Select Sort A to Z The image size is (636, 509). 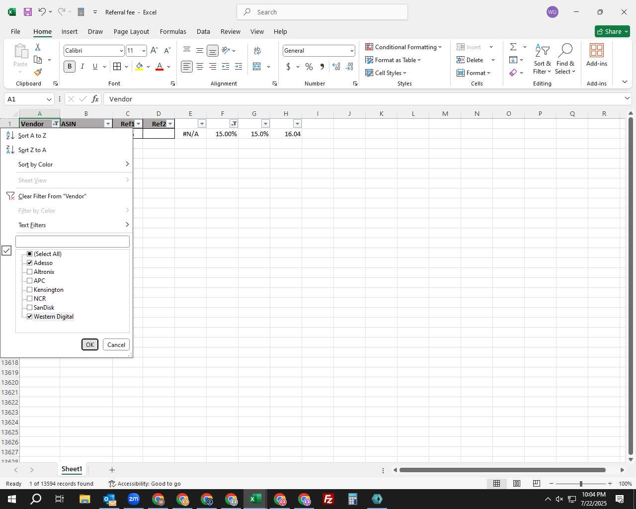[x=67, y=135]
